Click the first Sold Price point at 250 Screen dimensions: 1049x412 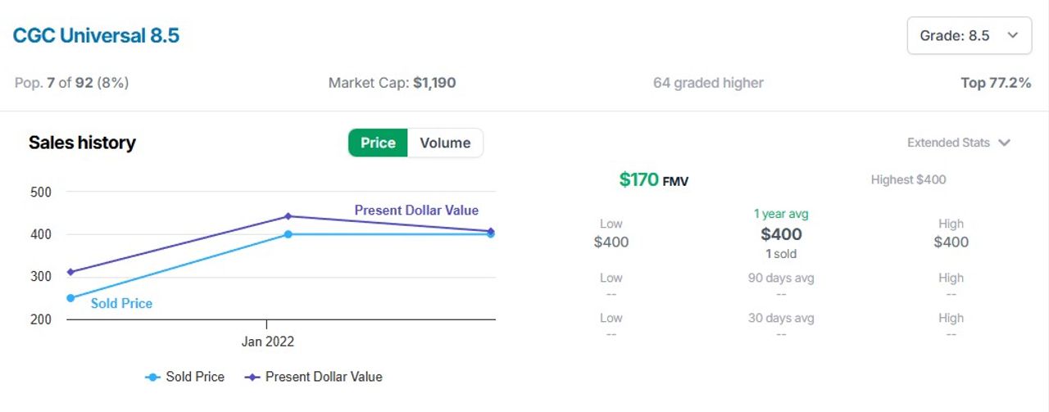(70, 298)
